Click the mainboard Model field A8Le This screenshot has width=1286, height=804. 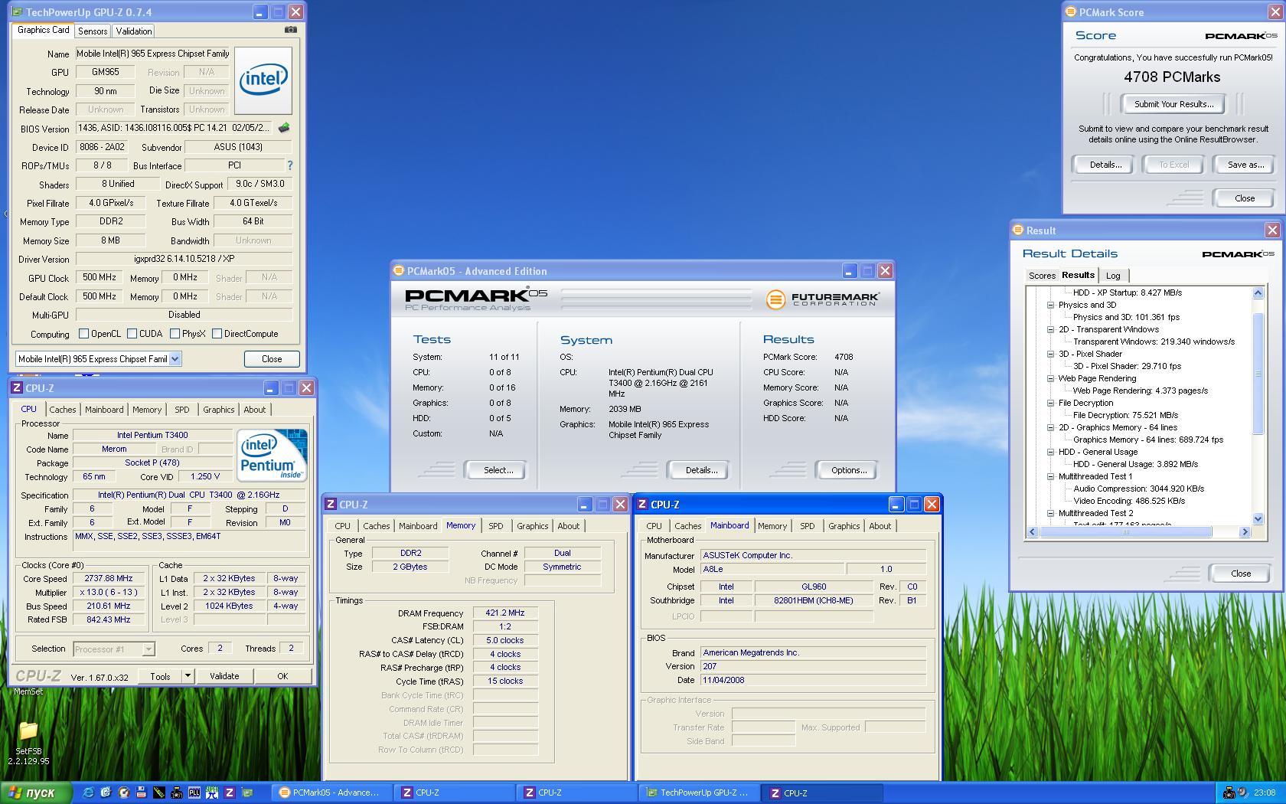pyautogui.click(x=772, y=570)
